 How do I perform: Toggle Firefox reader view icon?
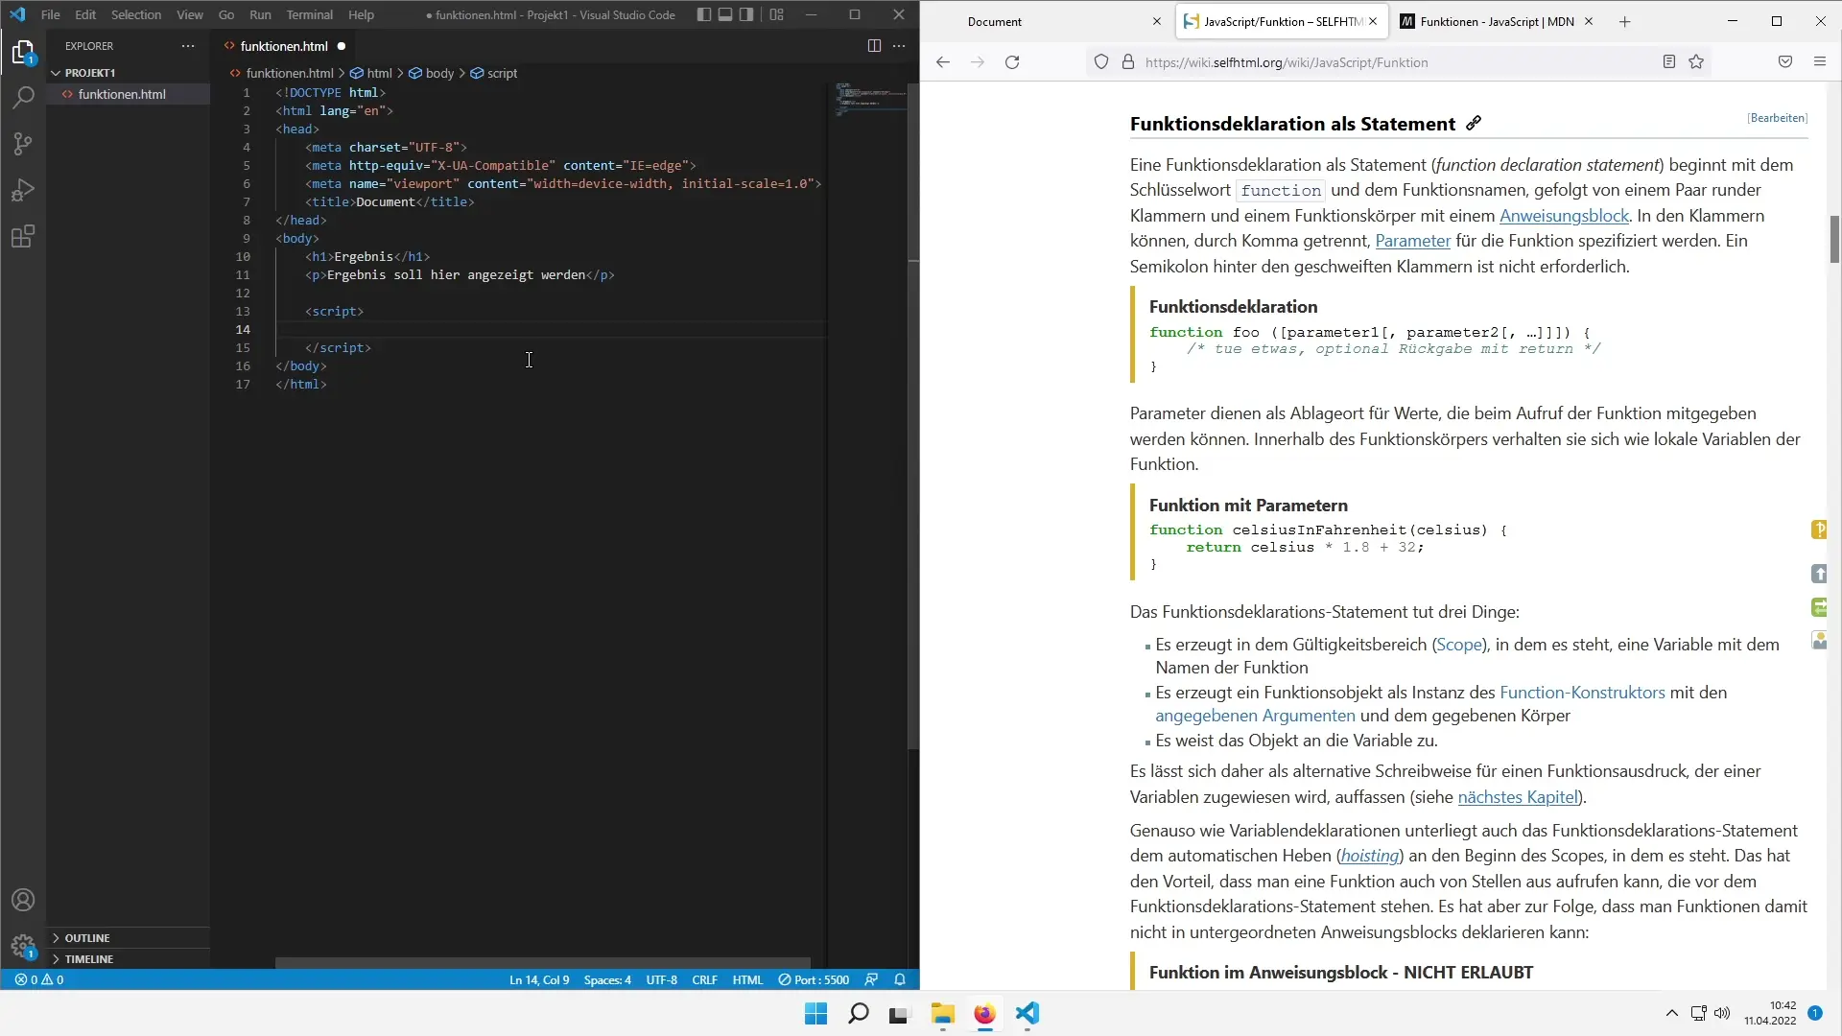[x=1669, y=62]
